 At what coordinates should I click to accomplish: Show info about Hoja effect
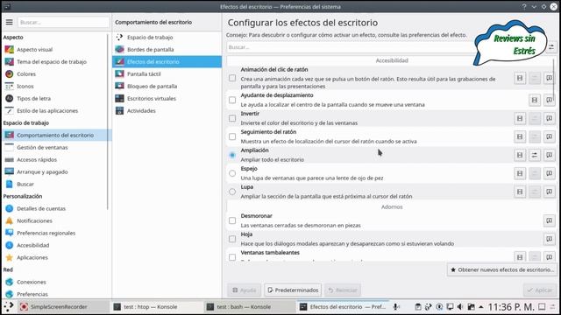(x=550, y=239)
